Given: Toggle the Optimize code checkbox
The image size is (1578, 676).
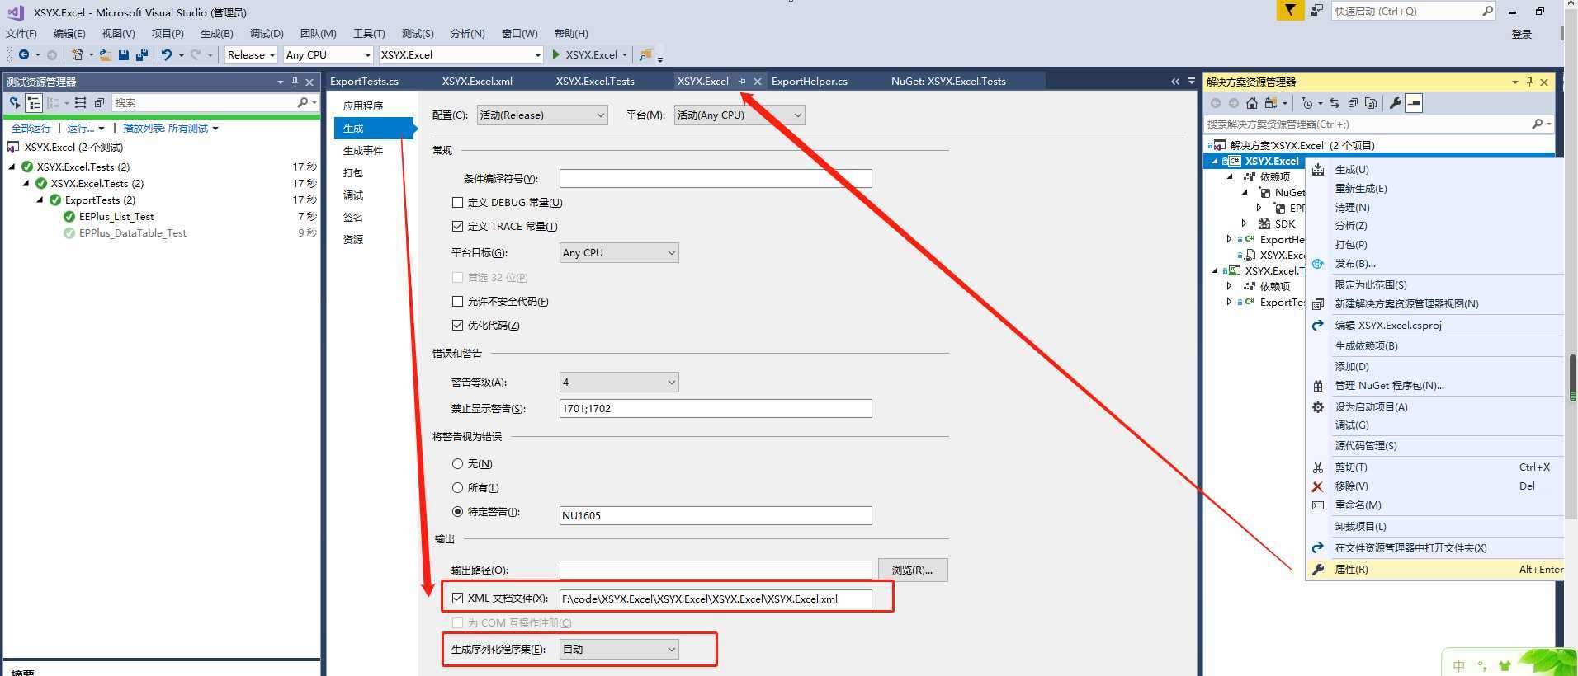Looking at the screenshot, I should pyautogui.click(x=457, y=325).
